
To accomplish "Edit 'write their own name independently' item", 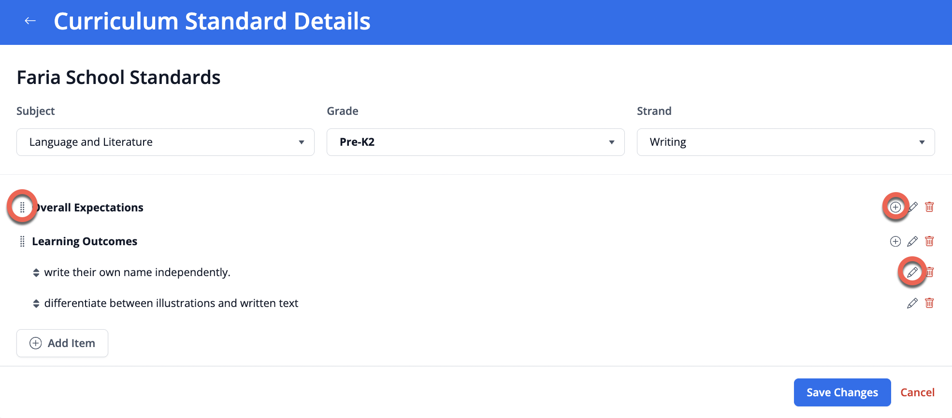I will [x=912, y=272].
